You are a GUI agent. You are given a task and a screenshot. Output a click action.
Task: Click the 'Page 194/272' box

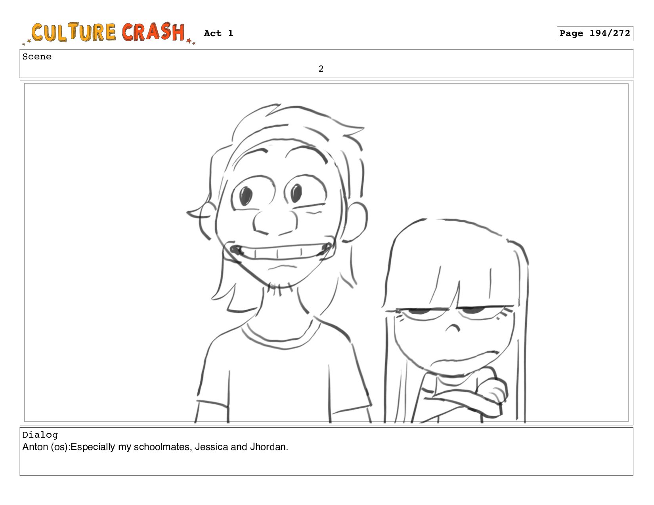pyautogui.click(x=595, y=34)
